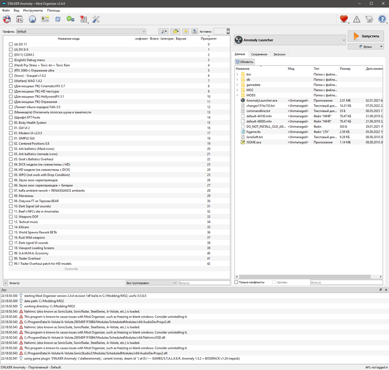This screenshot has width=389, height=370.
Task: Expand the gamedata folder
Action: [x=237, y=85]
